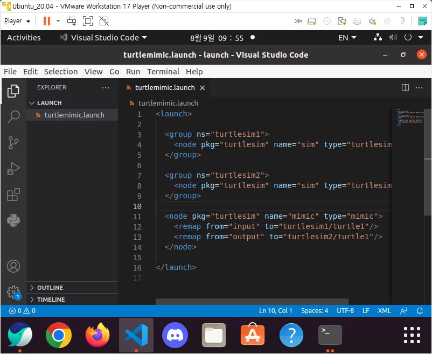Close the turtlemimic.launch editor tab
The width and height of the screenshot is (432, 354).
[x=203, y=88]
